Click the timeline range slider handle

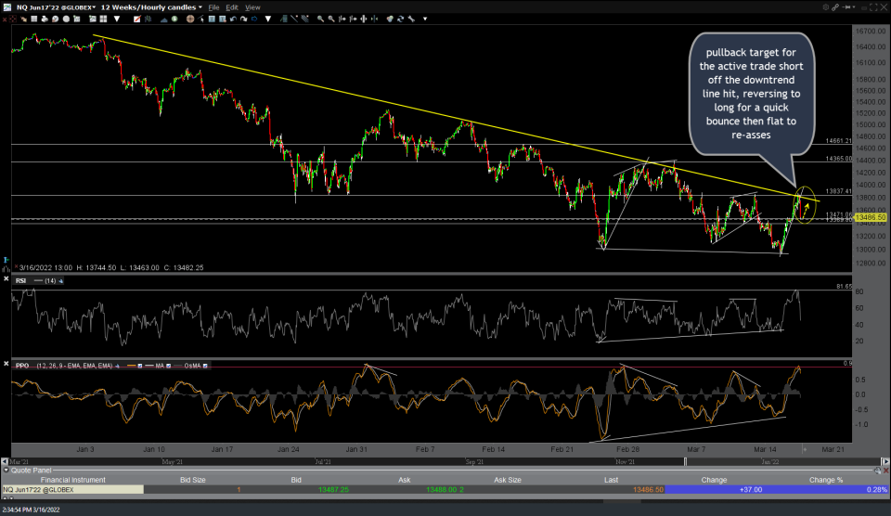tap(685, 462)
